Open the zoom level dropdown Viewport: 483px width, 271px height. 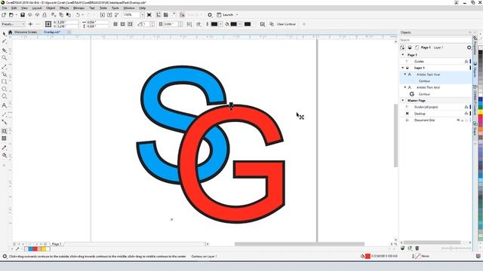tap(143, 15)
